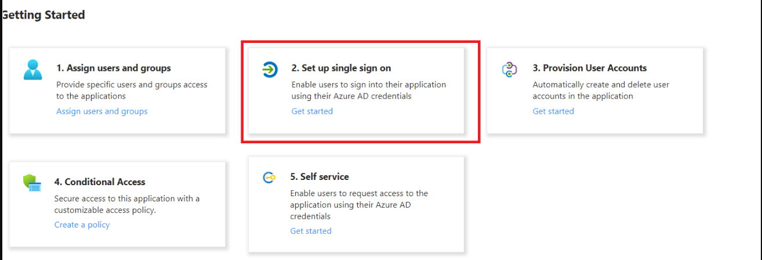Image resolution: width=762 pixels, height=260 pixels.
Task: Select the "5. Self service" heading
Action: (x=320, y=176)
